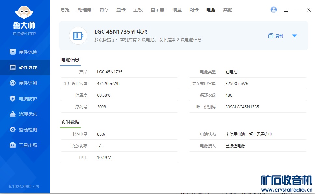Switch to 主板 tab

click(x=138, y=10)
